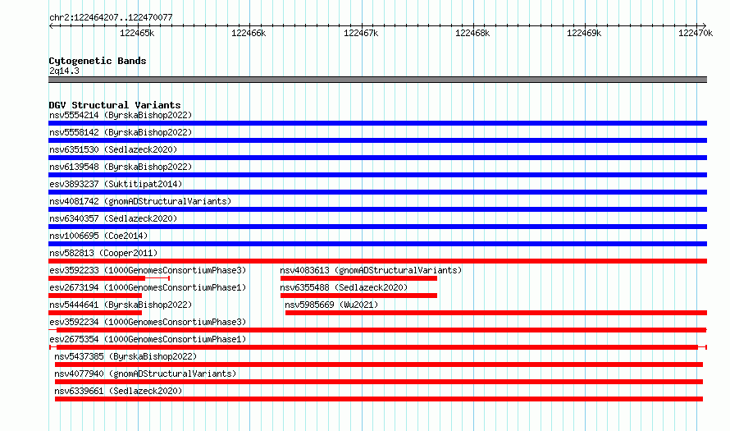The width and height of the screenshot is (730, 431).
Task: Select the nsv5558142 (ByrskaBishop2022) label
Action: pyautogui.click(x=121, y=132)
